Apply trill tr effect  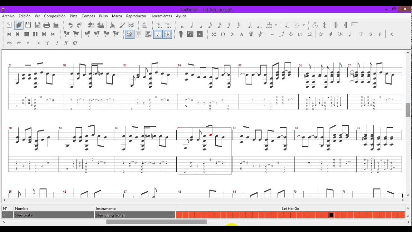[x=321, y=34]
